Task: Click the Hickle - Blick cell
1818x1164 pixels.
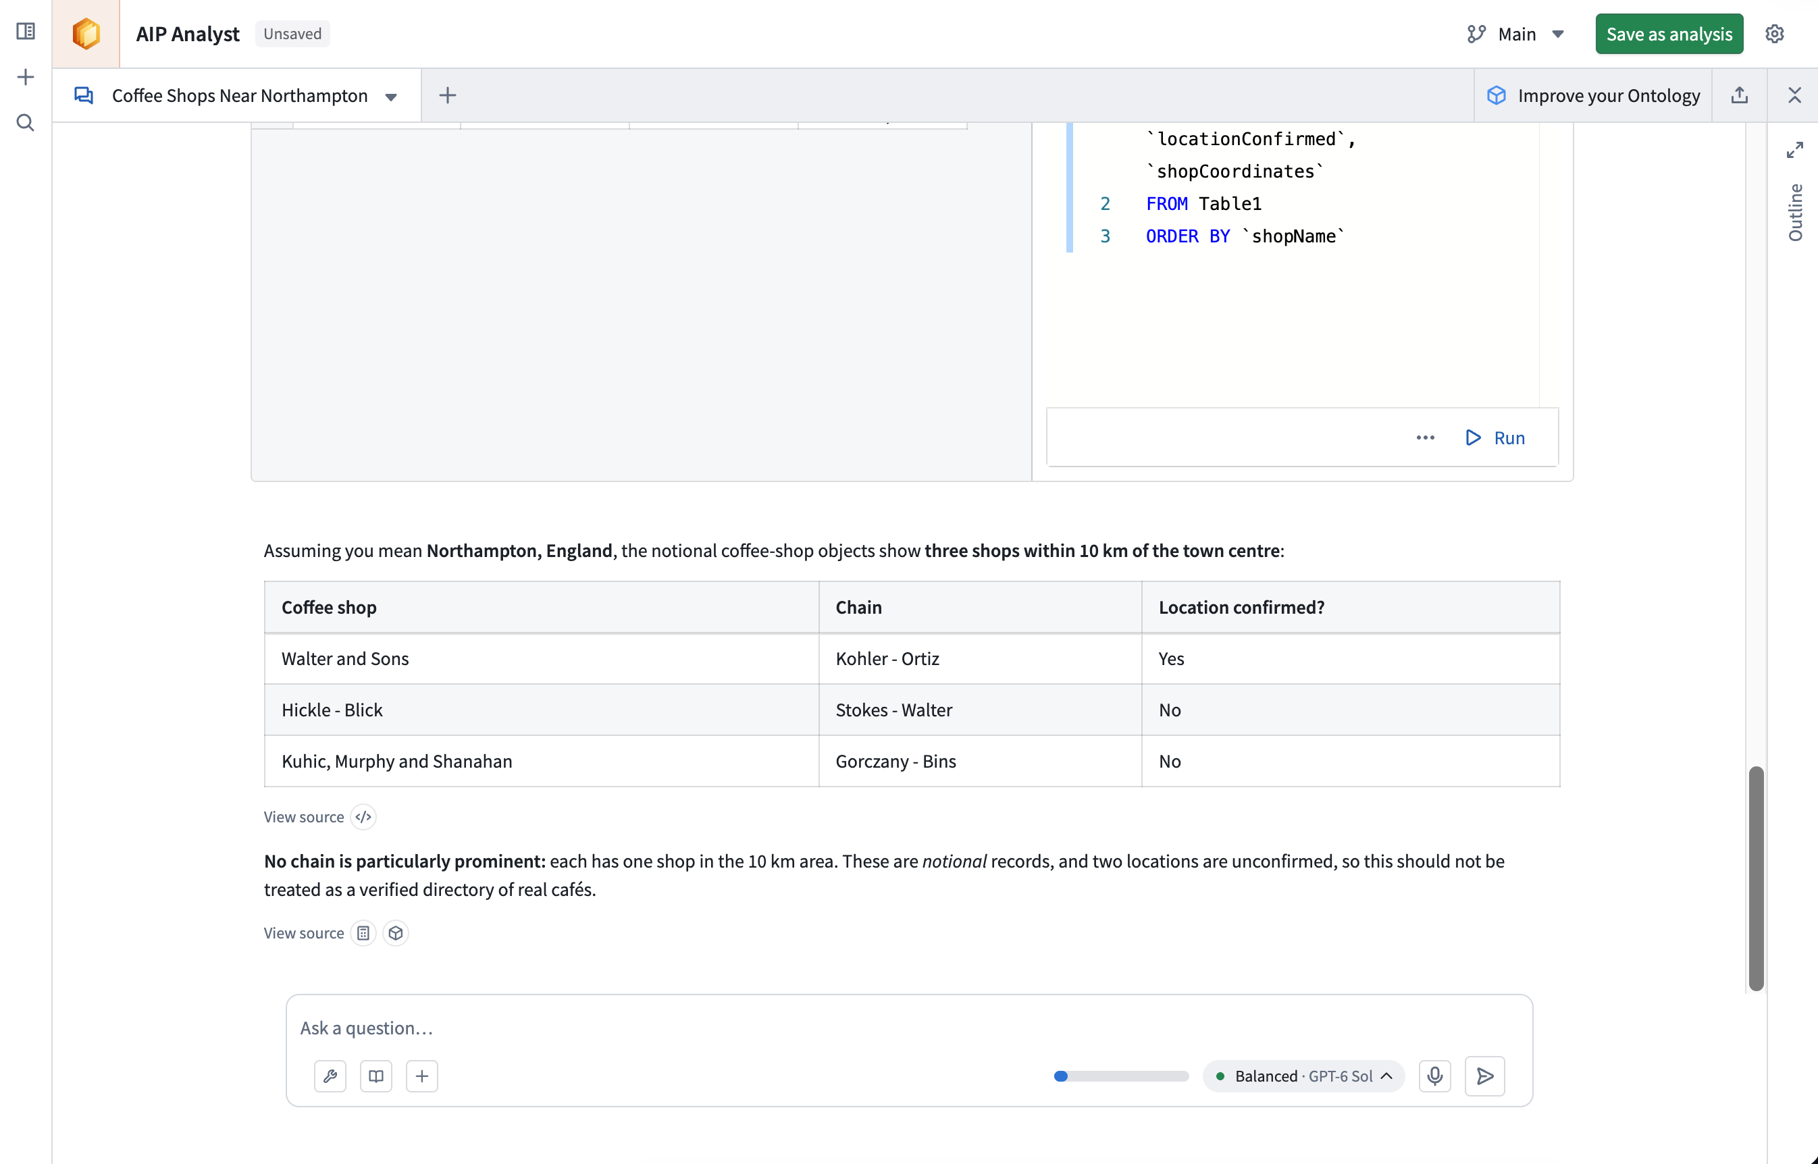Action: click(541, 710)
